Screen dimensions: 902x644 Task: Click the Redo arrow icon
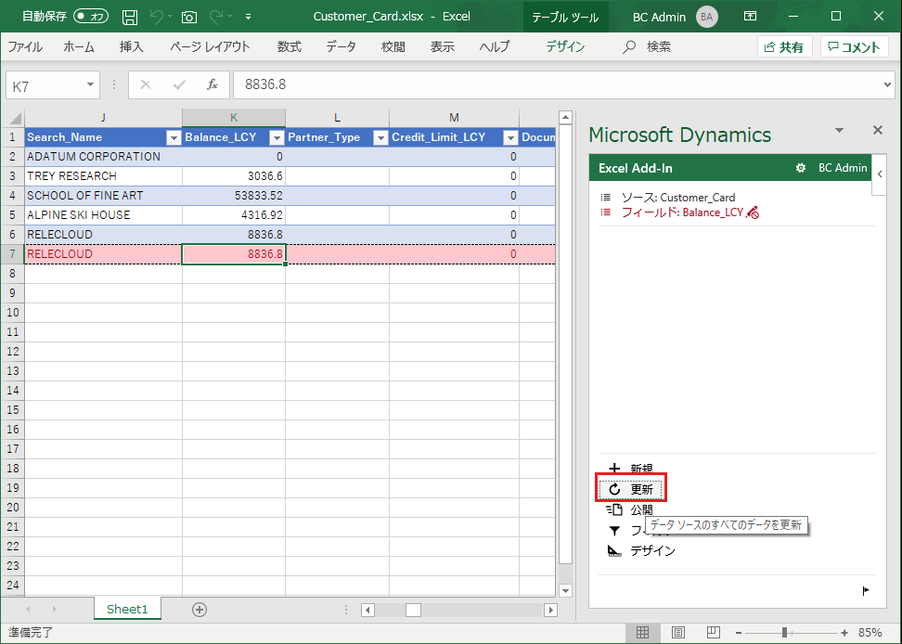[216, 17]
